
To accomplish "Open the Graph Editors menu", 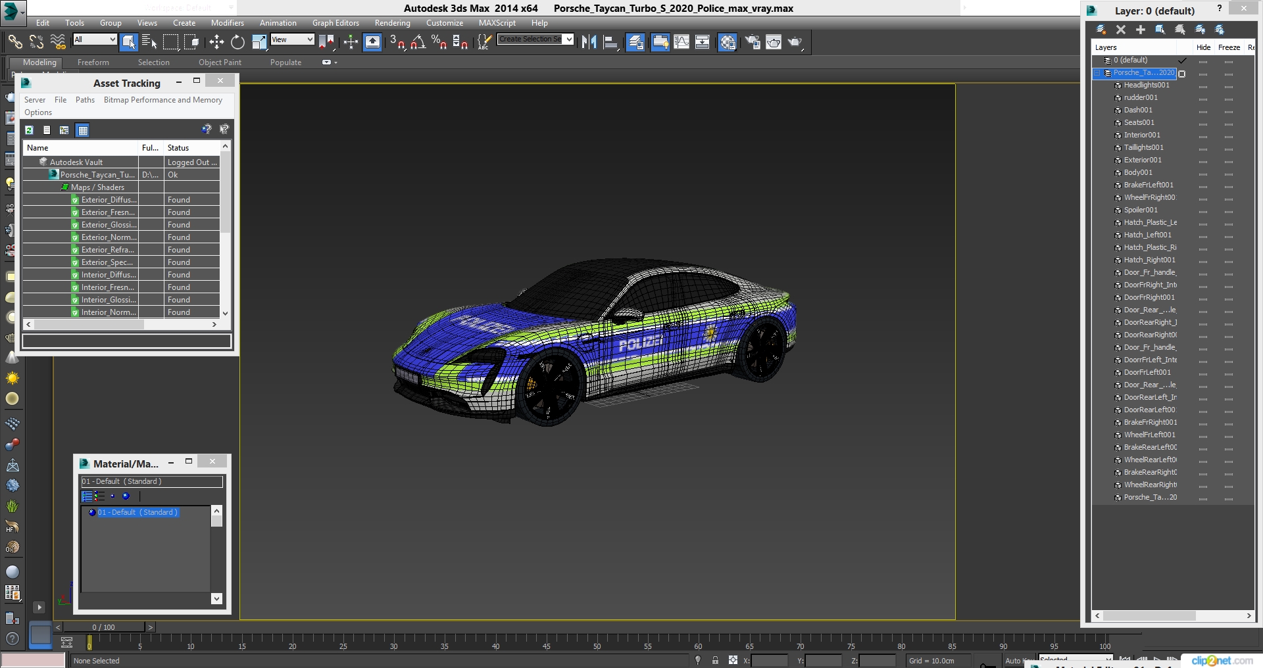I will coord(335,23).
